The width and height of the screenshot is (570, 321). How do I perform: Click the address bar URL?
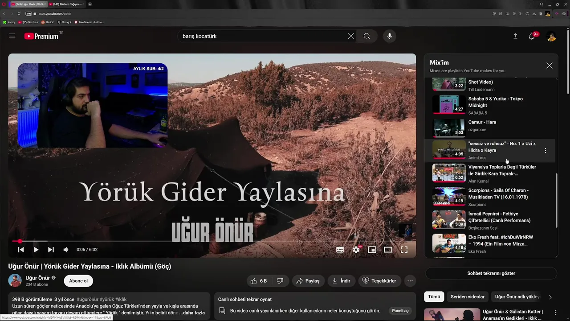55,14
